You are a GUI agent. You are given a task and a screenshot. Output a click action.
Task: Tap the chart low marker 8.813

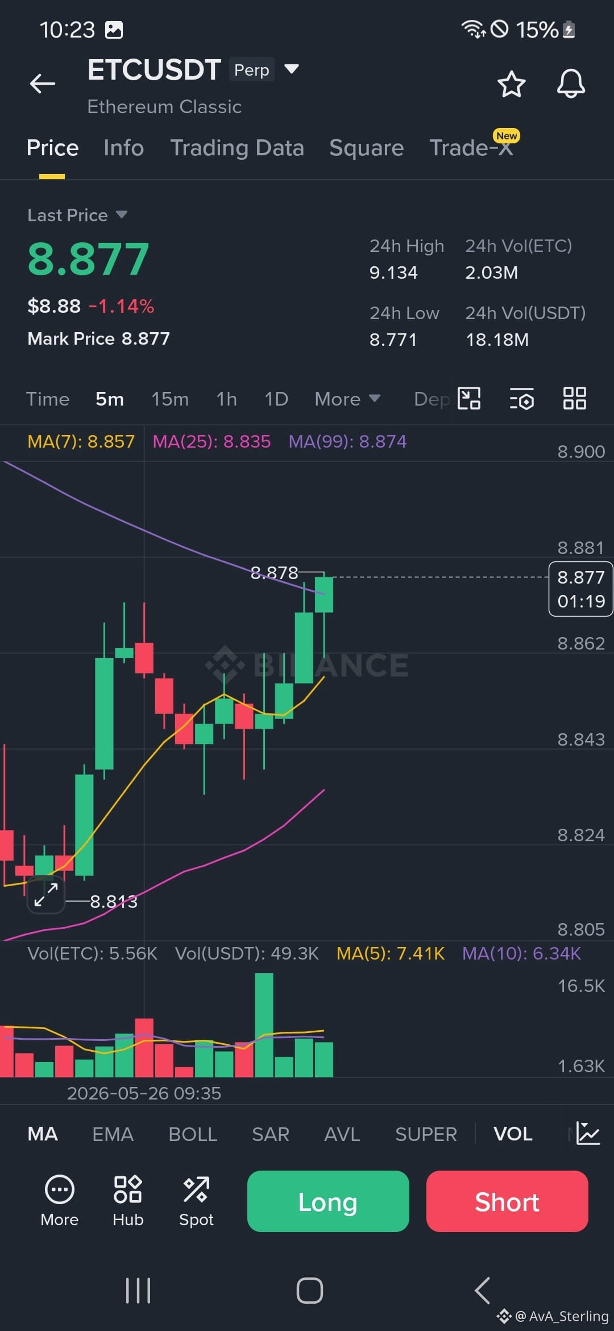coord(114,902)
